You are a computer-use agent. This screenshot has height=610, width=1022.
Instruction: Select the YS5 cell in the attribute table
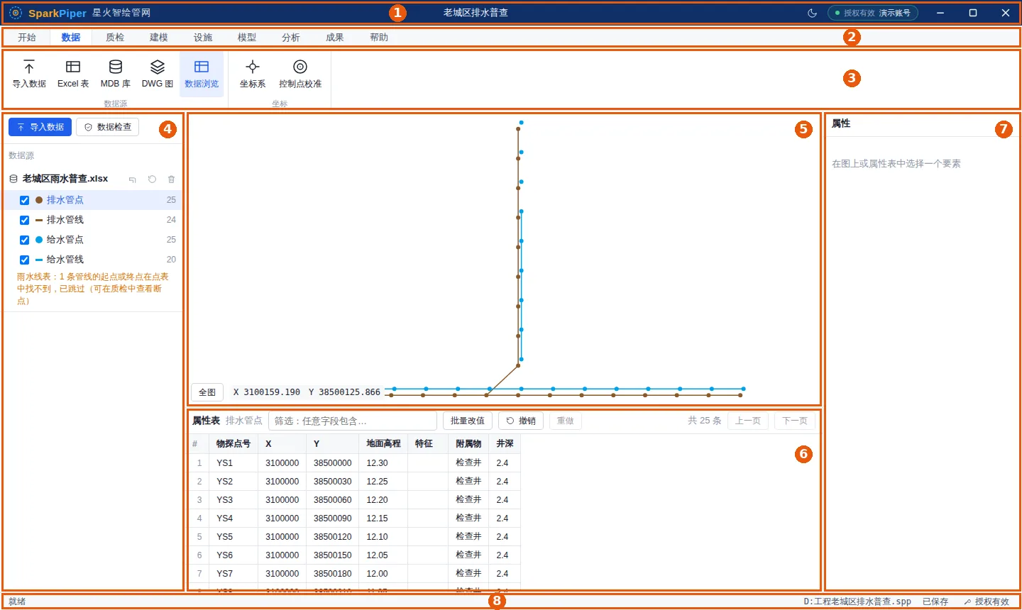tap(233, 537)
